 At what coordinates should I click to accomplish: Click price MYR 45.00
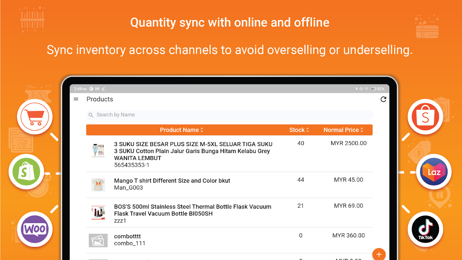coord(349,180)
